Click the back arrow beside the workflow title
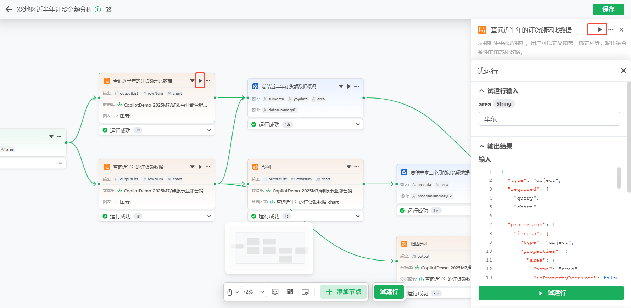The height and width of the screenshot is (308, 631). coord(9,10)
